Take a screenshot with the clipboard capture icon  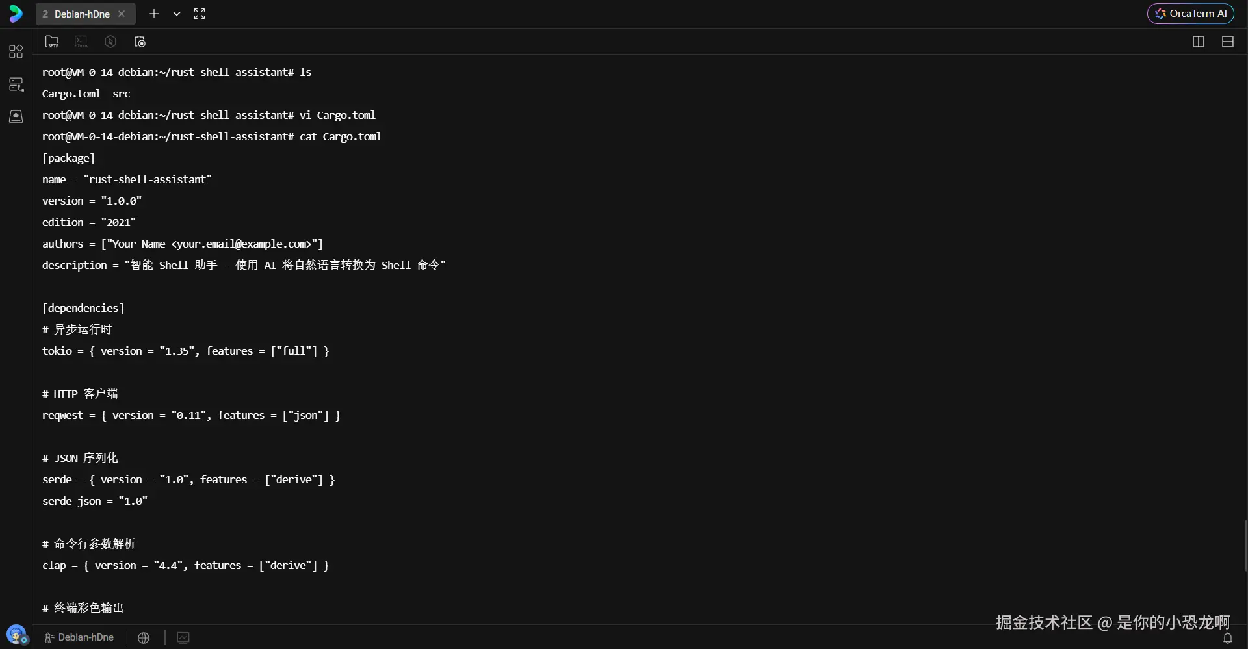point(140,41)
